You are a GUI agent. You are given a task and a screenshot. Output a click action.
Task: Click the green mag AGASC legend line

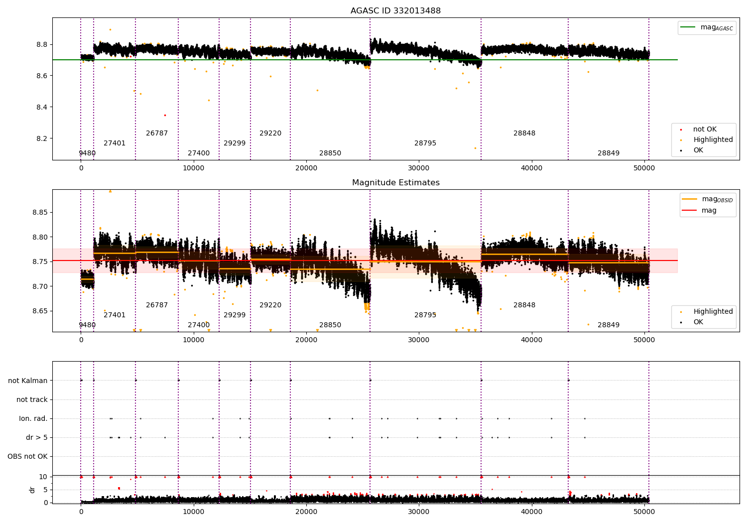pos(689,27)
